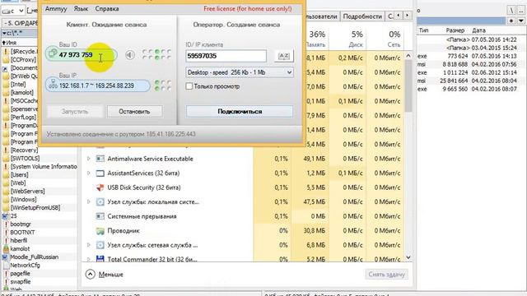The image size is (527, 296).
Task: Click the Total Commander floppy disk icon
Action: pyautogui.click(x=100, y=259)
